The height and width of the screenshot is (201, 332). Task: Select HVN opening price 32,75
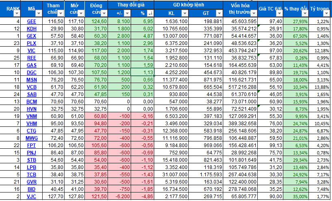[x=74, y=109]
